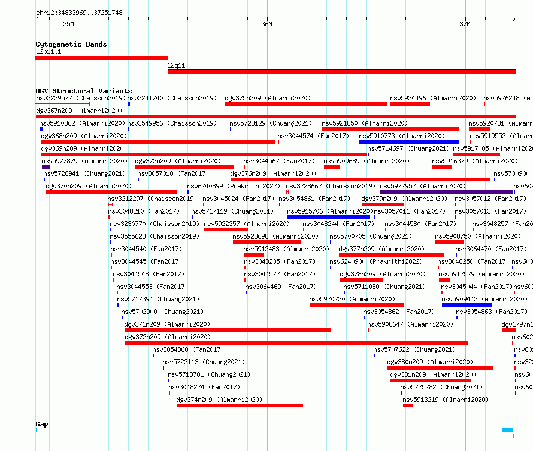
Task: Click the blue nsv5909443 variant bar
Action: point(467,305)
